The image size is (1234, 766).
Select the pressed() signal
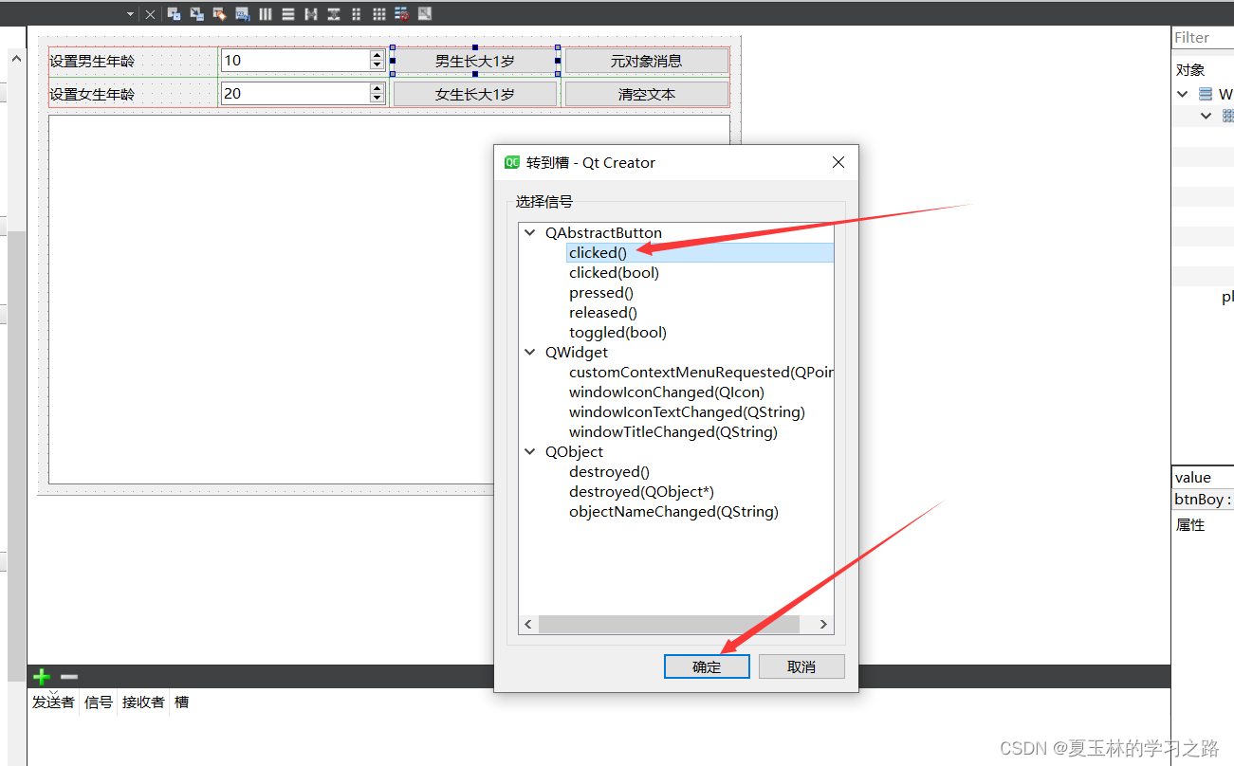coord(601,293)
